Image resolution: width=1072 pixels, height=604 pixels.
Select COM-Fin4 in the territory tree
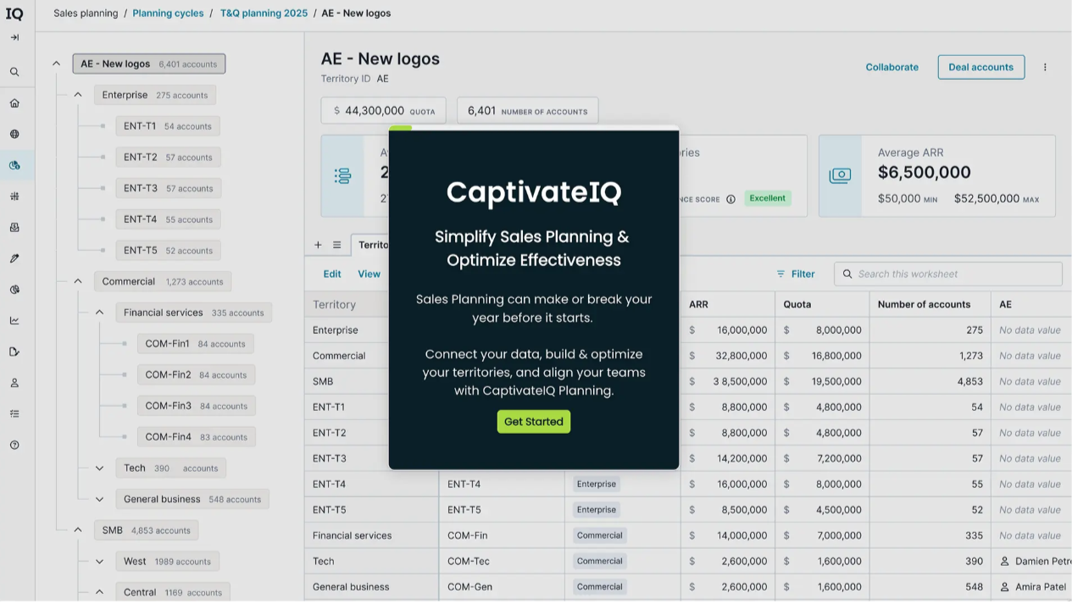tap(196, 437)
